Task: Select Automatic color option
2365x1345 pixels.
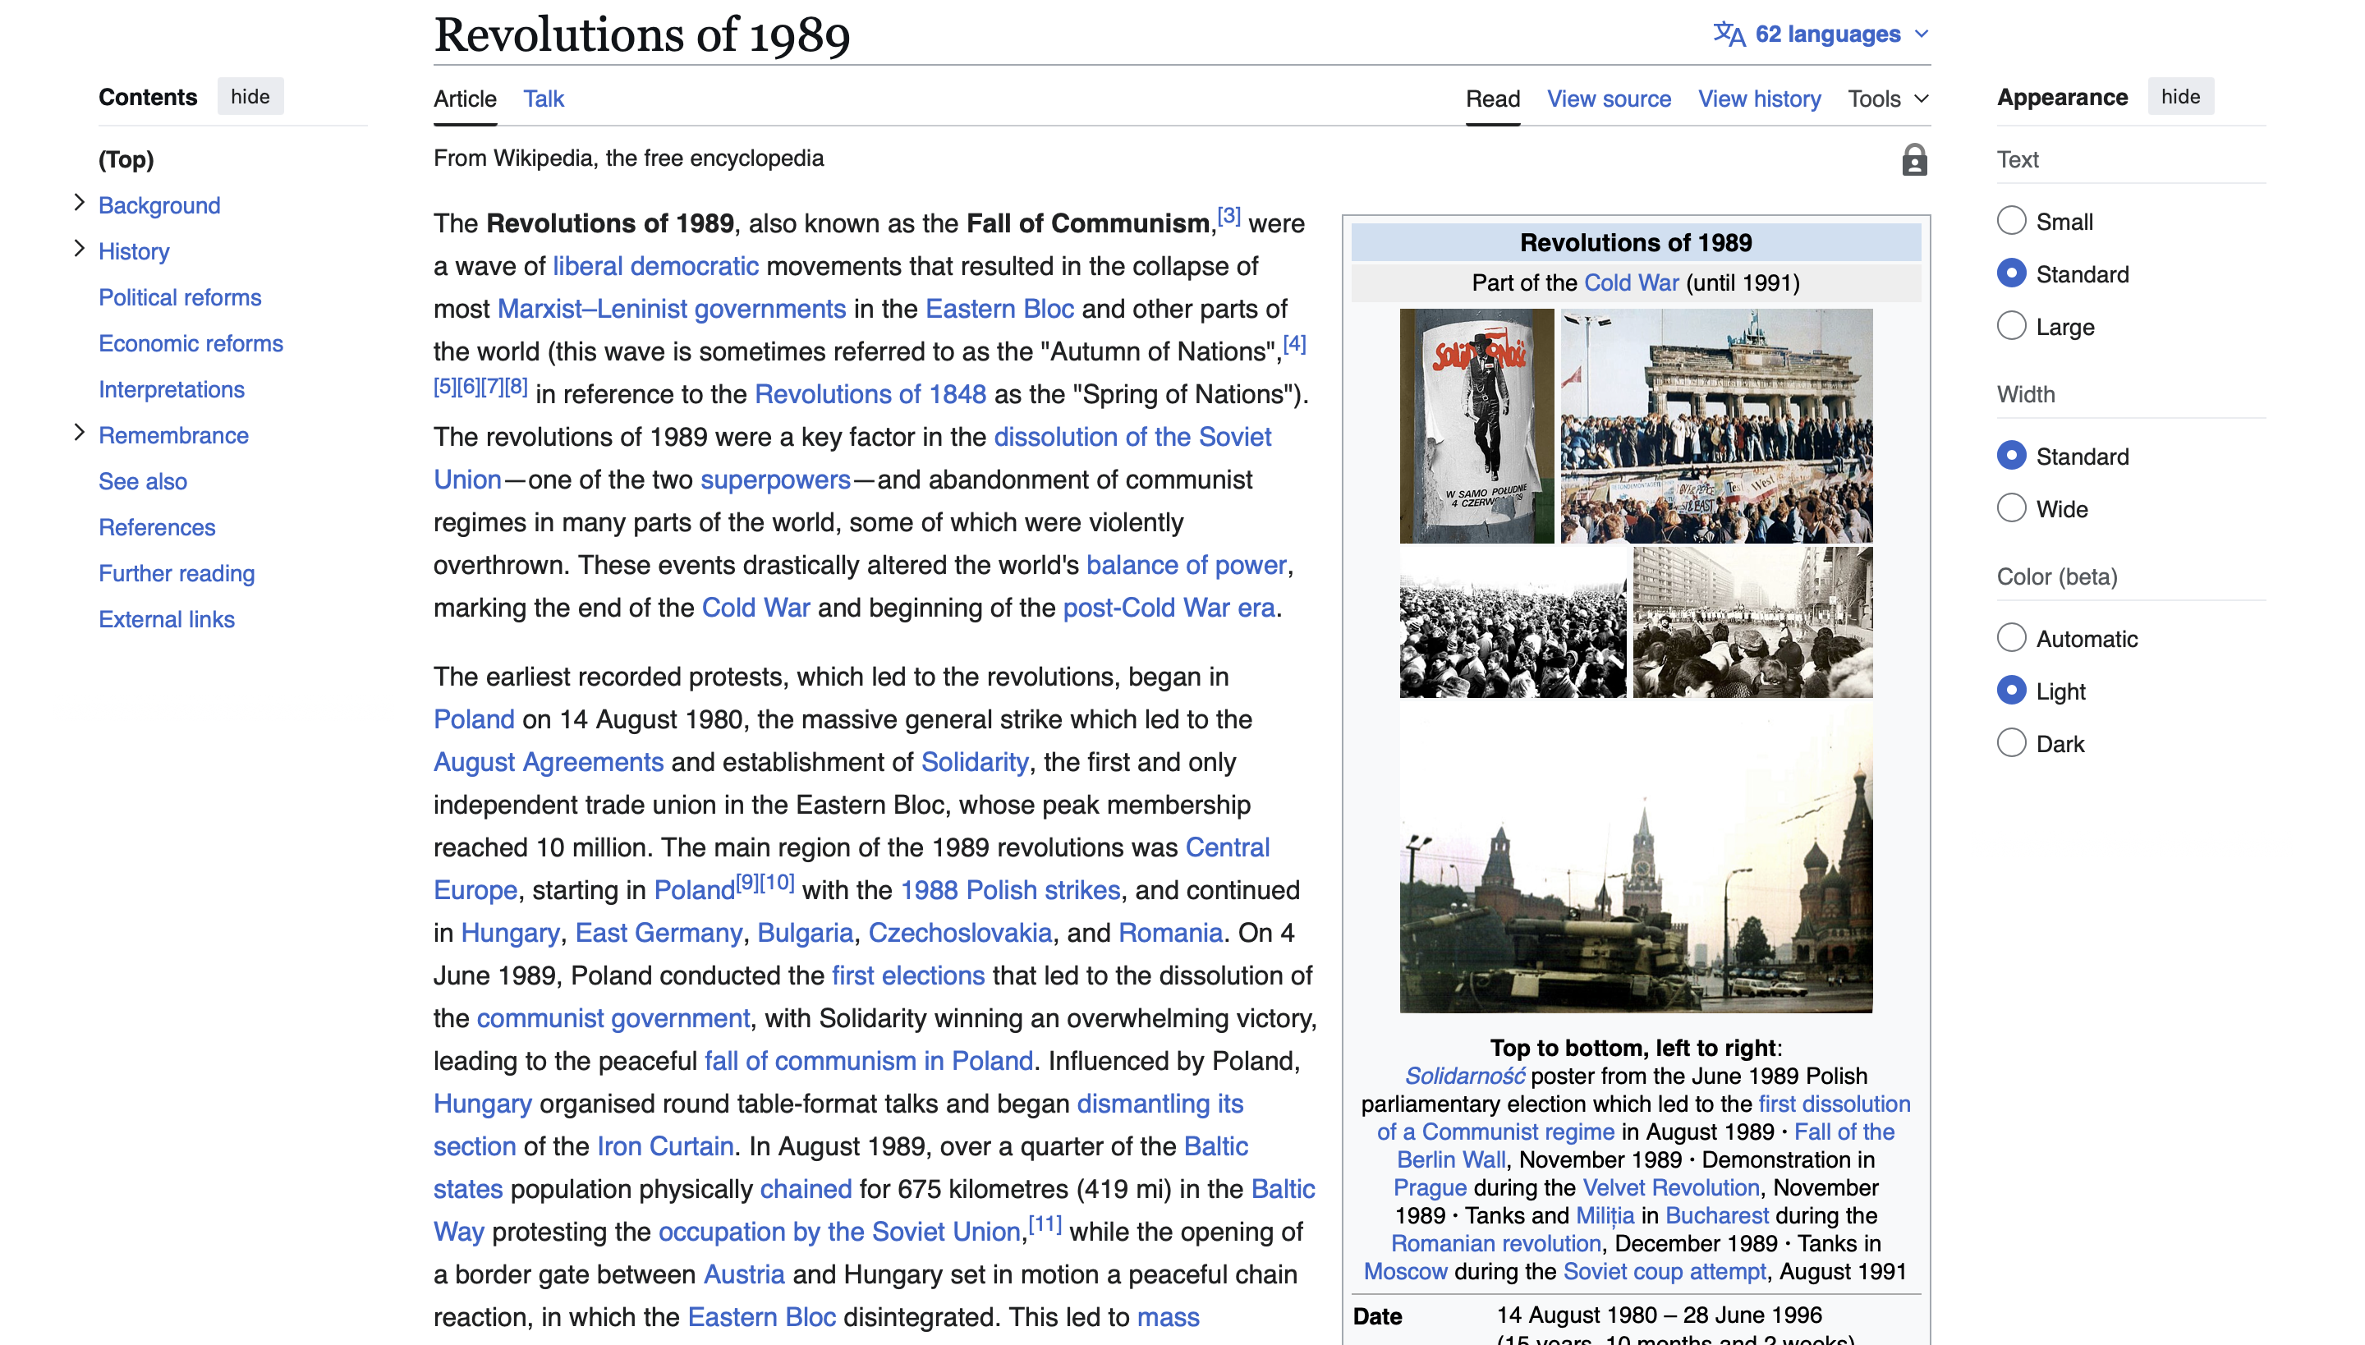Action: coord(2011,638)
